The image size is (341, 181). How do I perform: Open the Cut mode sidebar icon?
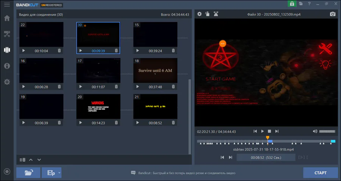point(7,34)
